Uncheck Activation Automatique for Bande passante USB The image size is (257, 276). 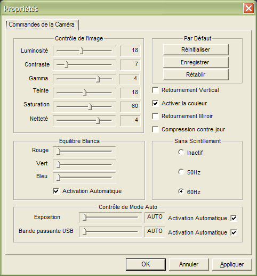coord(234,232)
